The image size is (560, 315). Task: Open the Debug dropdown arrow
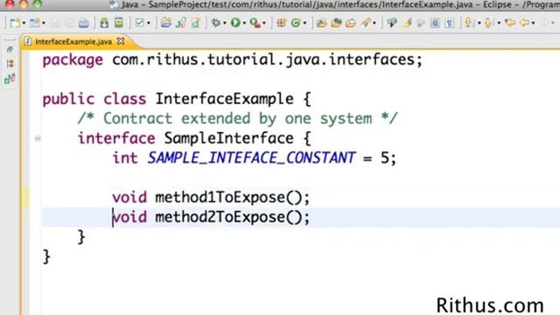(225, 24)
